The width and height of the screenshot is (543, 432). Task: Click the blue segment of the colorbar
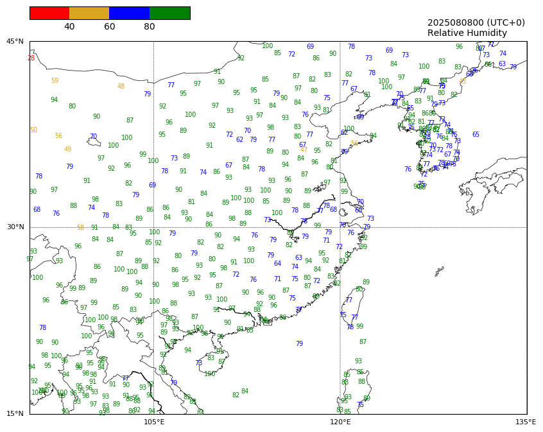coord(130,13)
